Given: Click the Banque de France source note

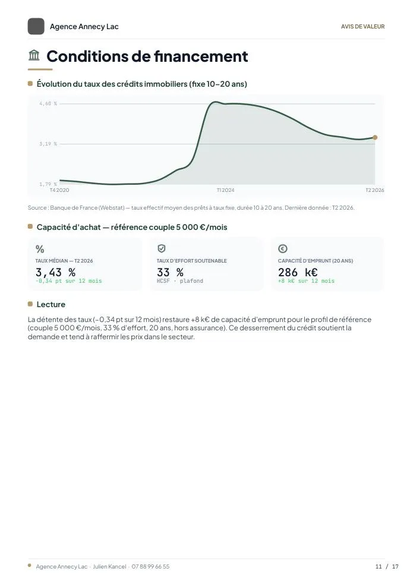Looking at the screenshot, I should pyautogui.click(x=191, y=208).
